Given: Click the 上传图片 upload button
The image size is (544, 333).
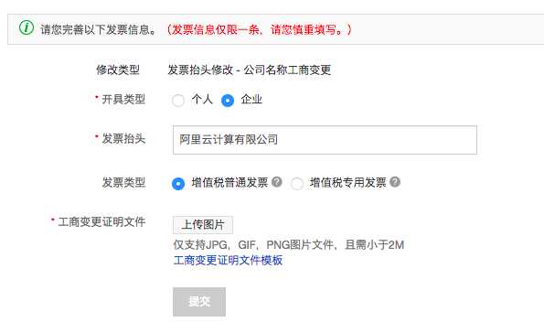Looking at the screenshot, I should click(x=203, y=225).
